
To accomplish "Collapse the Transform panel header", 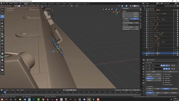I will [x=126, y=8].
